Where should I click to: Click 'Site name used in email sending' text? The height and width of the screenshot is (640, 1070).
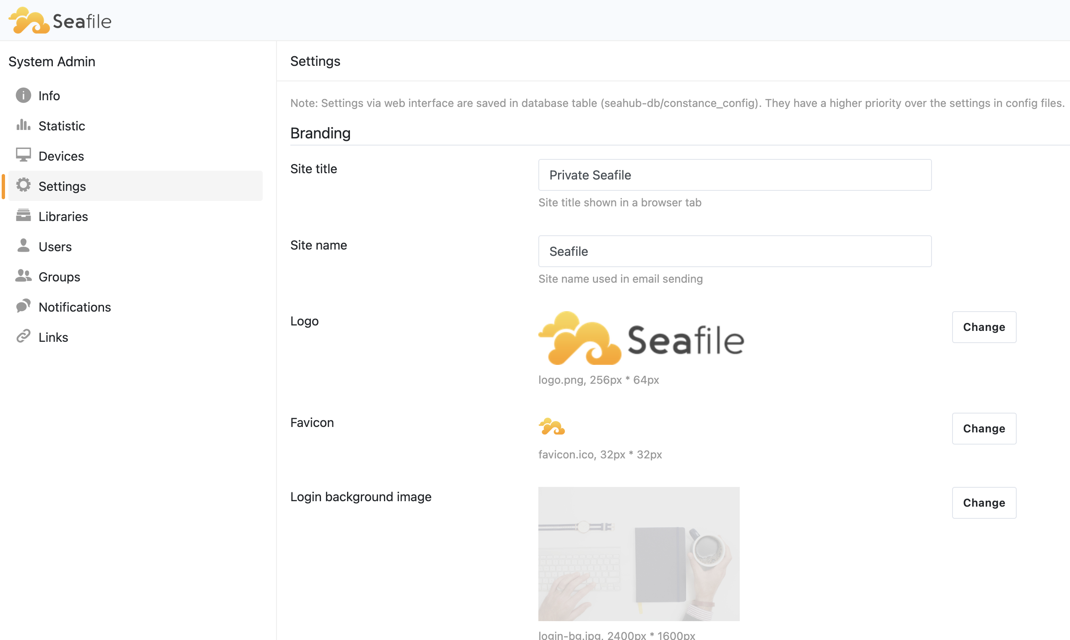621,278
